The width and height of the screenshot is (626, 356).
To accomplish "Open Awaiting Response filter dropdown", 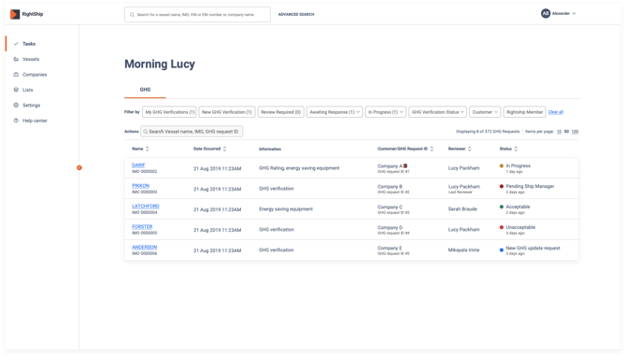I will point(334,112).
